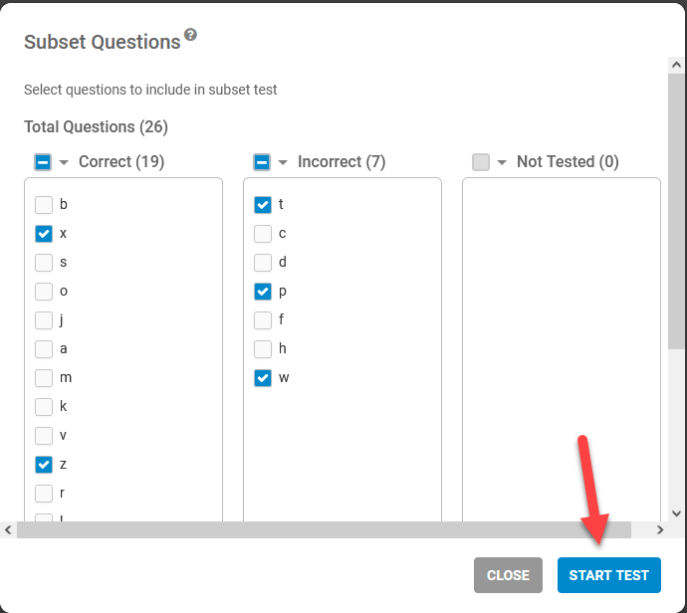Click the horizontal scrollbar thumb
The height and width of the screenshot is (613, 687).
pos(324,529)
